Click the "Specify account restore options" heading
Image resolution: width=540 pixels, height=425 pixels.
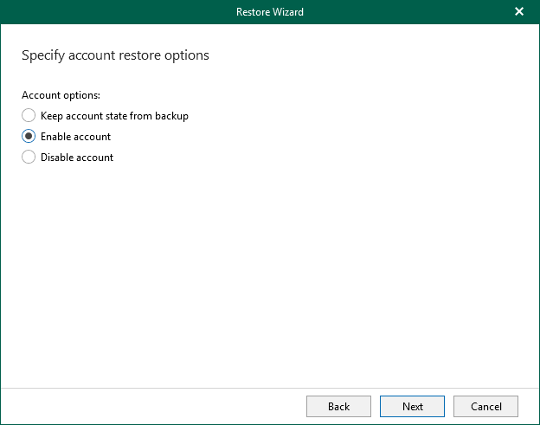point(115,55)
